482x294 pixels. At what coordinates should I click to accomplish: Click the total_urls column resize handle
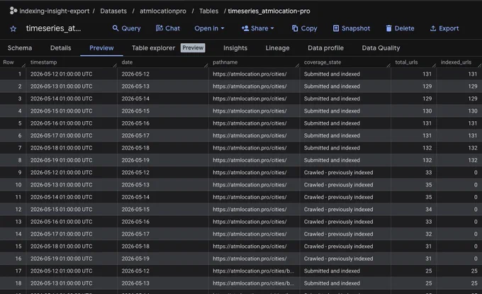coord(434,64)
